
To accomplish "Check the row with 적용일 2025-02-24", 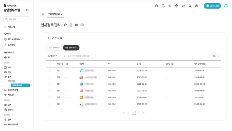I will 50,84.
